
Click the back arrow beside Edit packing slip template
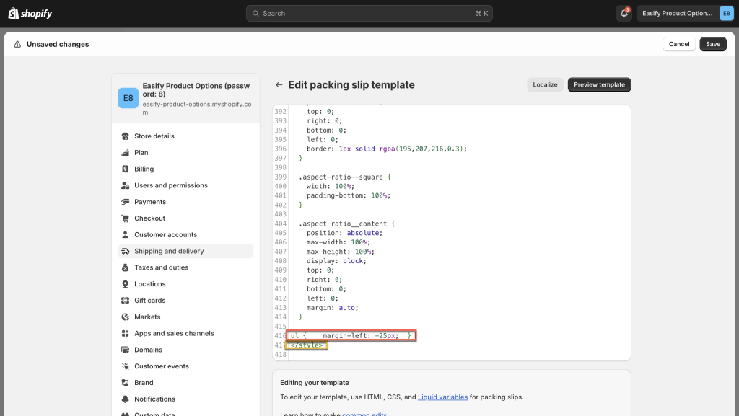point(279,84)
